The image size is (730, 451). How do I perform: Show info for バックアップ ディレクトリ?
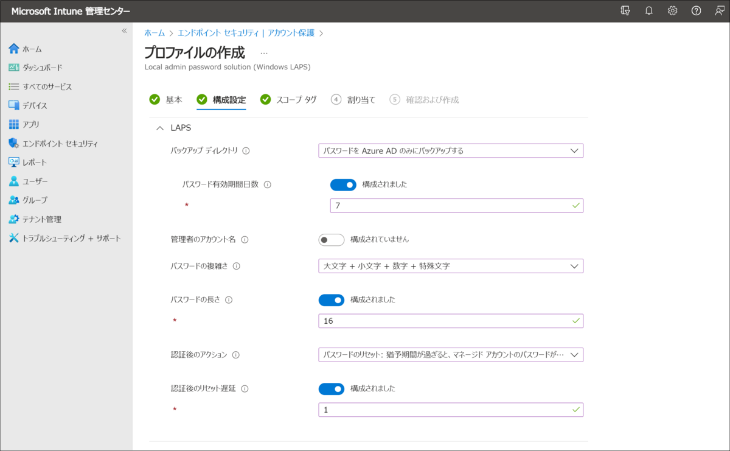click(x=246, y=150)
